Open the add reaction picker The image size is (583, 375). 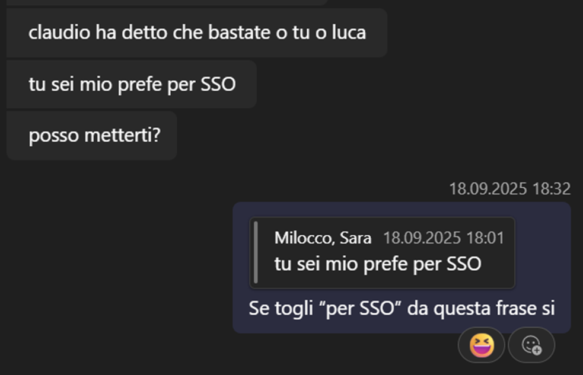point(531,345)
